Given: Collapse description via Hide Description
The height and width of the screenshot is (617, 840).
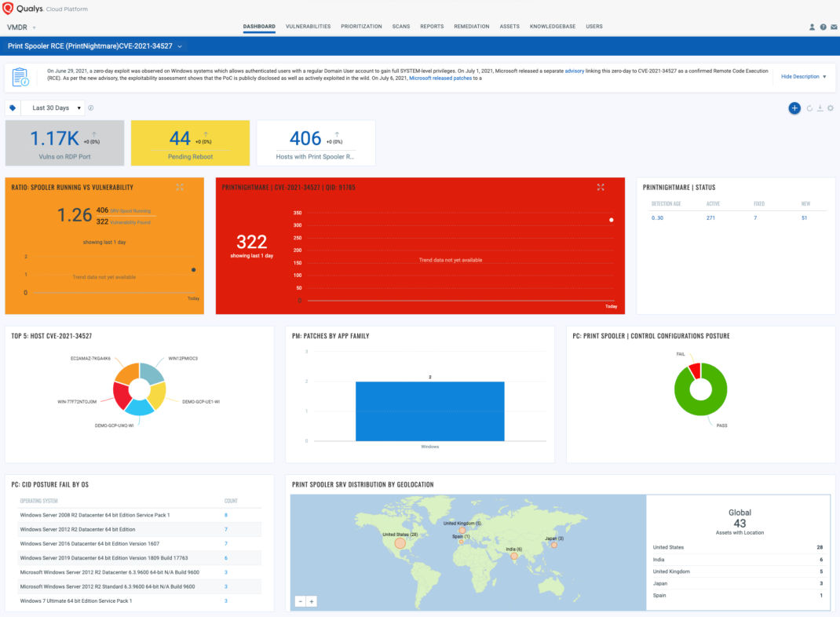Looking at the screenshot, I should (804, 77).
